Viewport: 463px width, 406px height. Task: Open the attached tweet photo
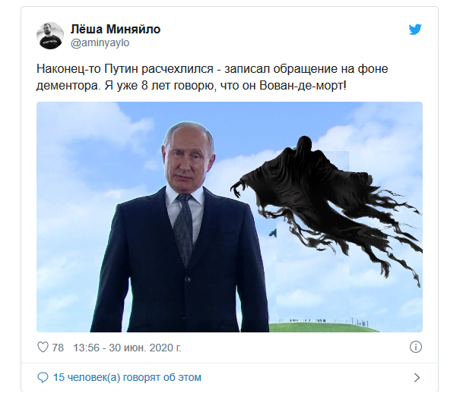pyautogui.click(x=230, y=217)
